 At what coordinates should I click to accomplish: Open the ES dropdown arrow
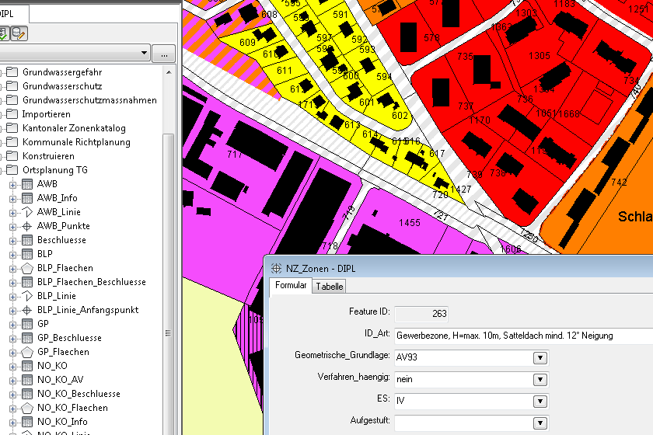[540, 402]
